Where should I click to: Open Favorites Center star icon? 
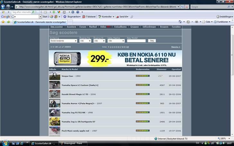[x=3, y=22]
